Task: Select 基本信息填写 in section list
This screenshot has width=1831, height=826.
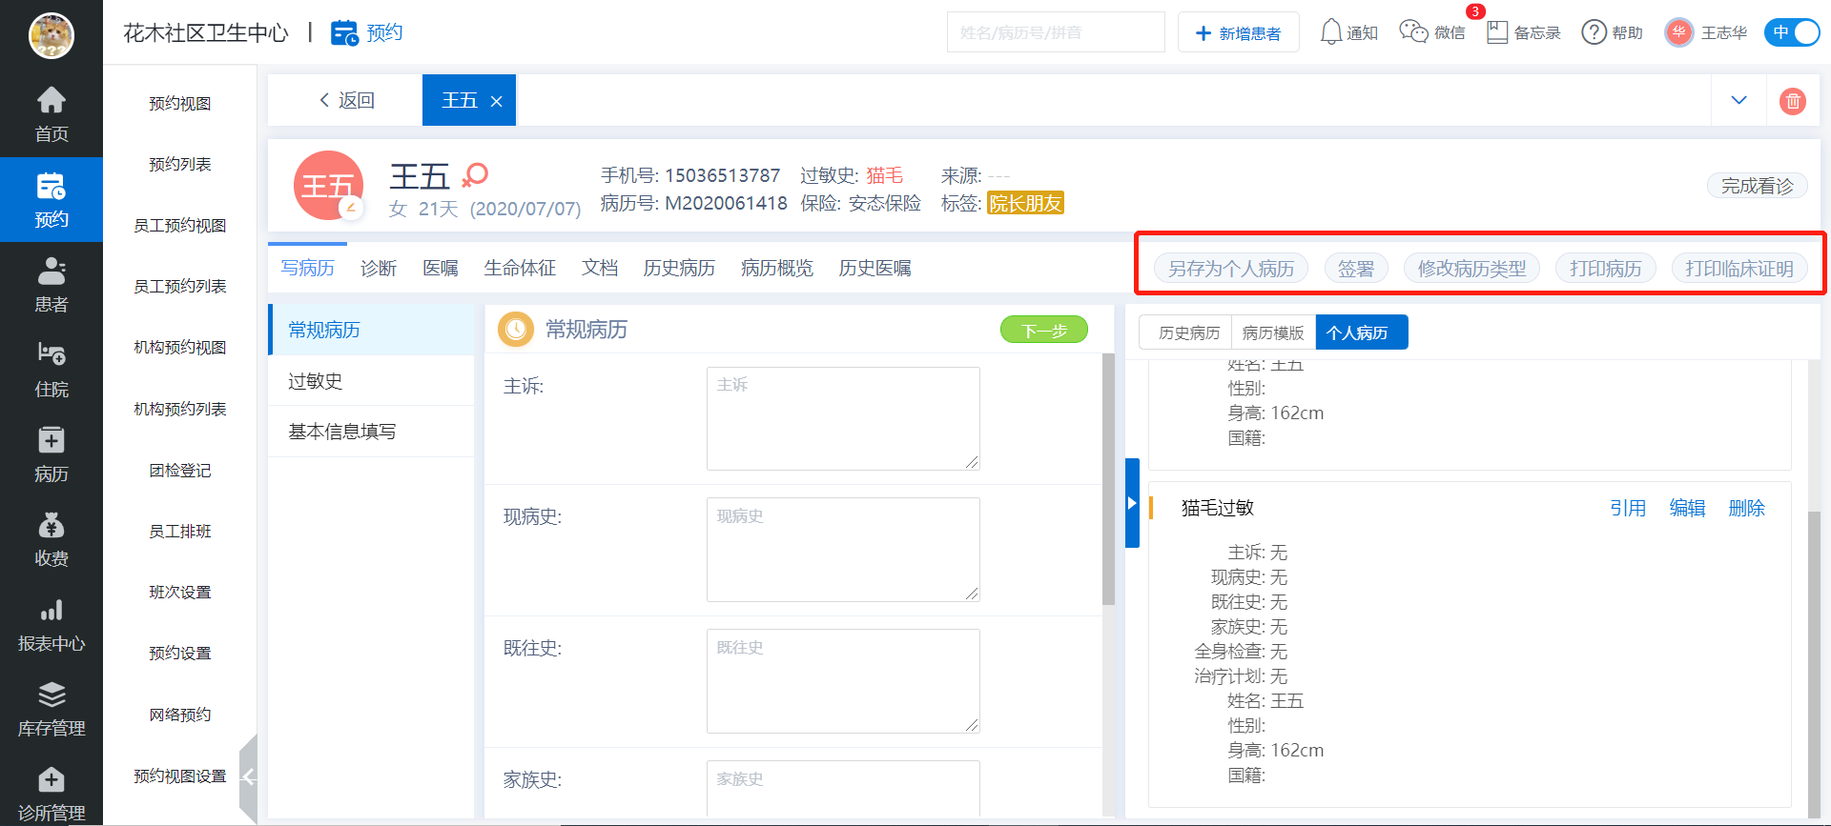Action: [x=371, y=432]
